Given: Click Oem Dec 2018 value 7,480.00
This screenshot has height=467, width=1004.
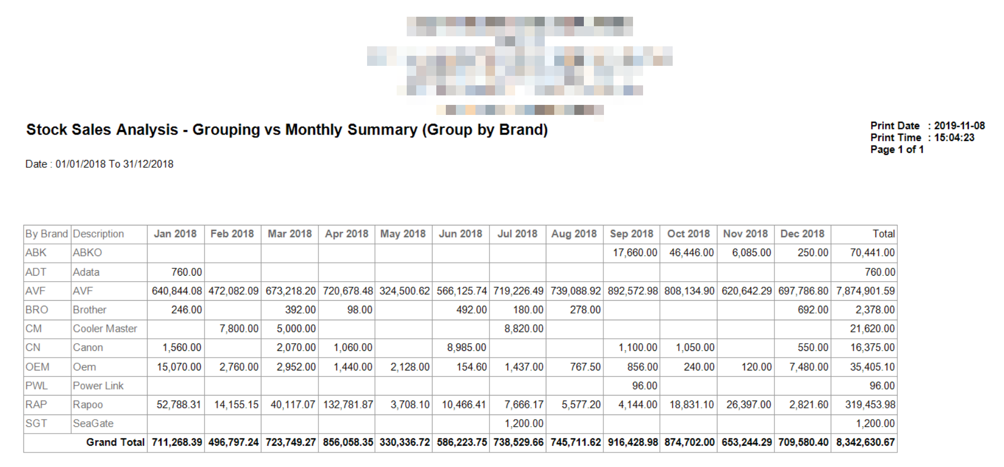Looking at the screenshot, I should click(808, 367).
